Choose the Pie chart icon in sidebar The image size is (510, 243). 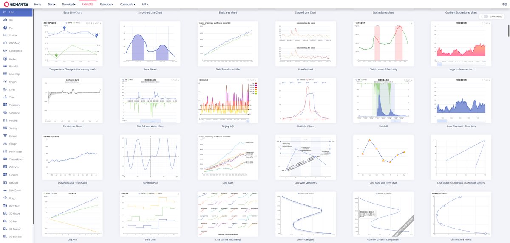coord(4,28)
